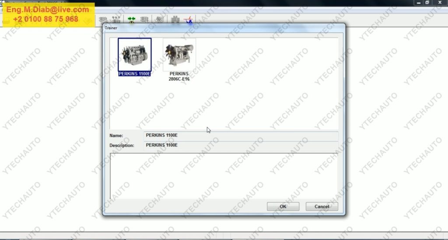448x240 pixels.
Task: Click the empty text area below Description
Action: [x=223, y=175]
